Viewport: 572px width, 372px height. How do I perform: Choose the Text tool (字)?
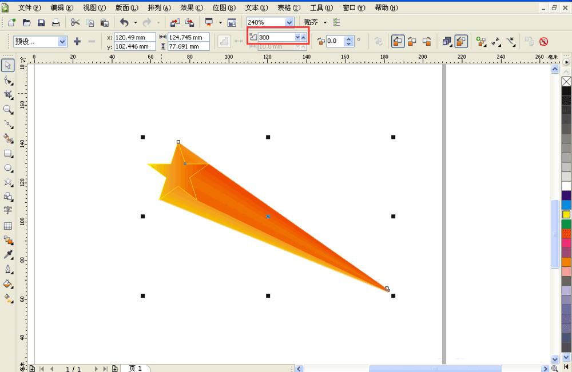pos(8,210)
